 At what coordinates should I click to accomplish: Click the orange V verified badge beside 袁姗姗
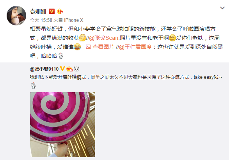[51, 11]
